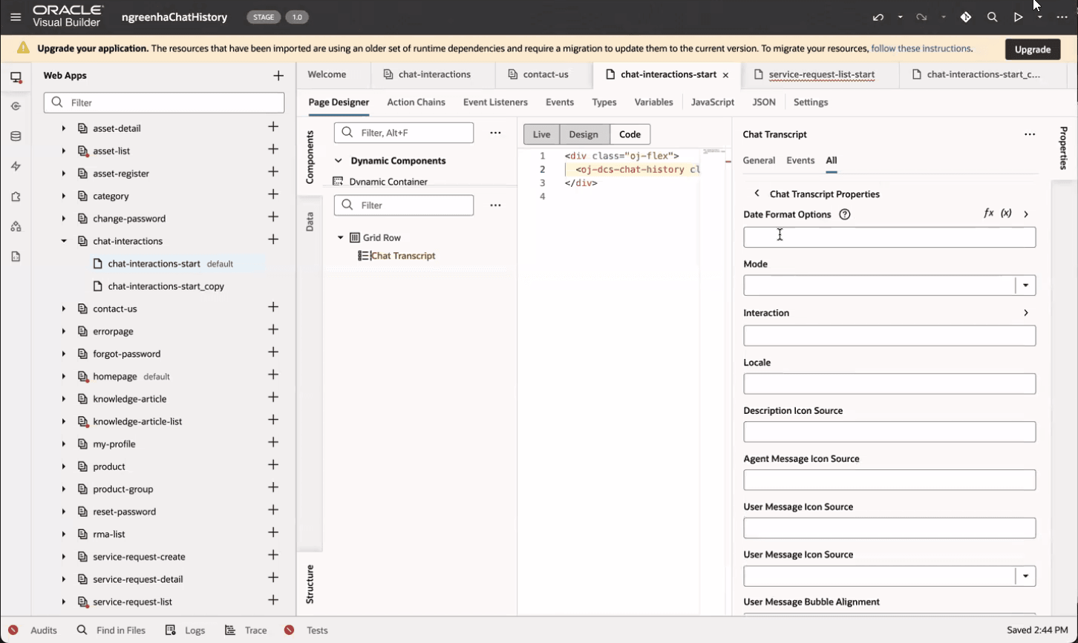Collapse the chat-interactions tree node

(x=63, y=240)
